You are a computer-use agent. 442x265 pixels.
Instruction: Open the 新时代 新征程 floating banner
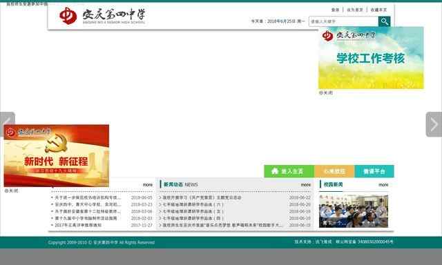click(57, 156)
